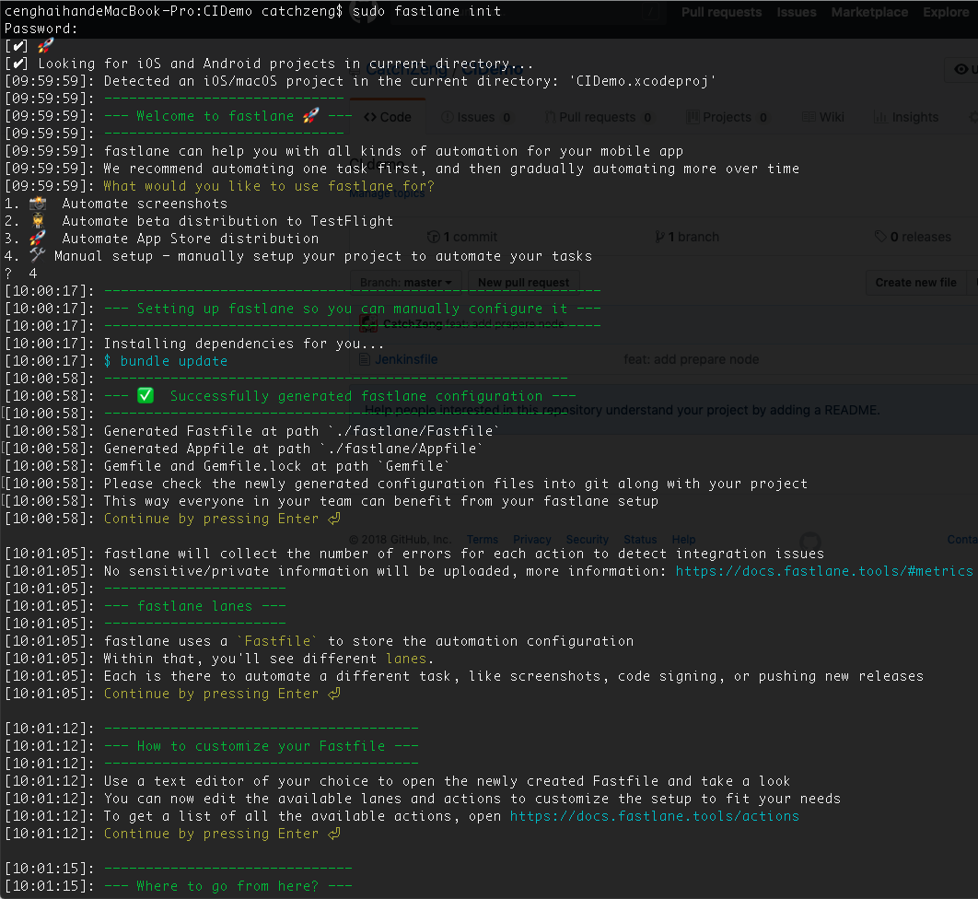The width and height of the screenshot is (978, 899).
Task: Open the Status link in GitHub footer
Action: pos(640,540)
